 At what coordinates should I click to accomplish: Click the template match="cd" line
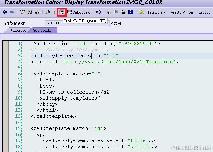(68, 128)
